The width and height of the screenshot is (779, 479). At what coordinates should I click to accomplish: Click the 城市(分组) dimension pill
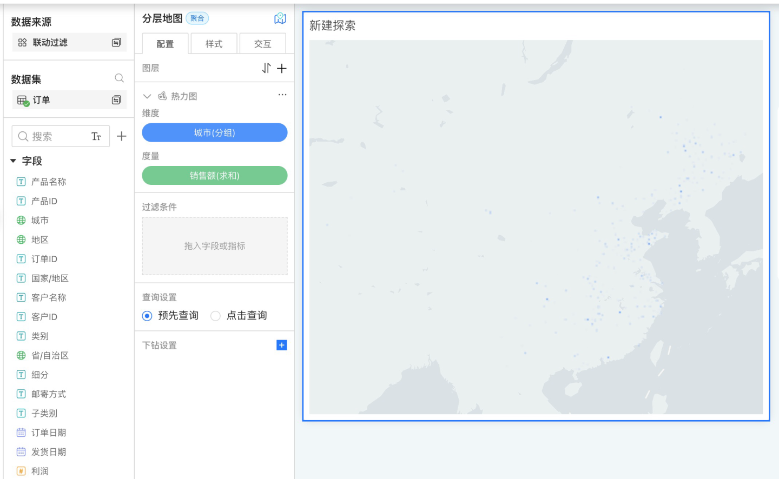click(x=214, y=132)
